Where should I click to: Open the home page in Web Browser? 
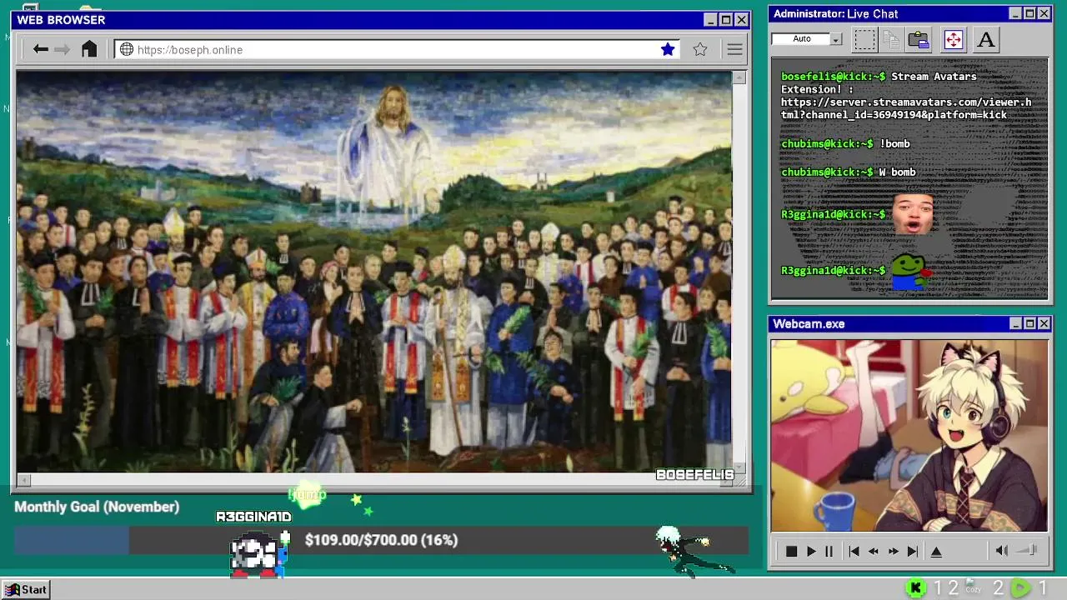point(89,49)
